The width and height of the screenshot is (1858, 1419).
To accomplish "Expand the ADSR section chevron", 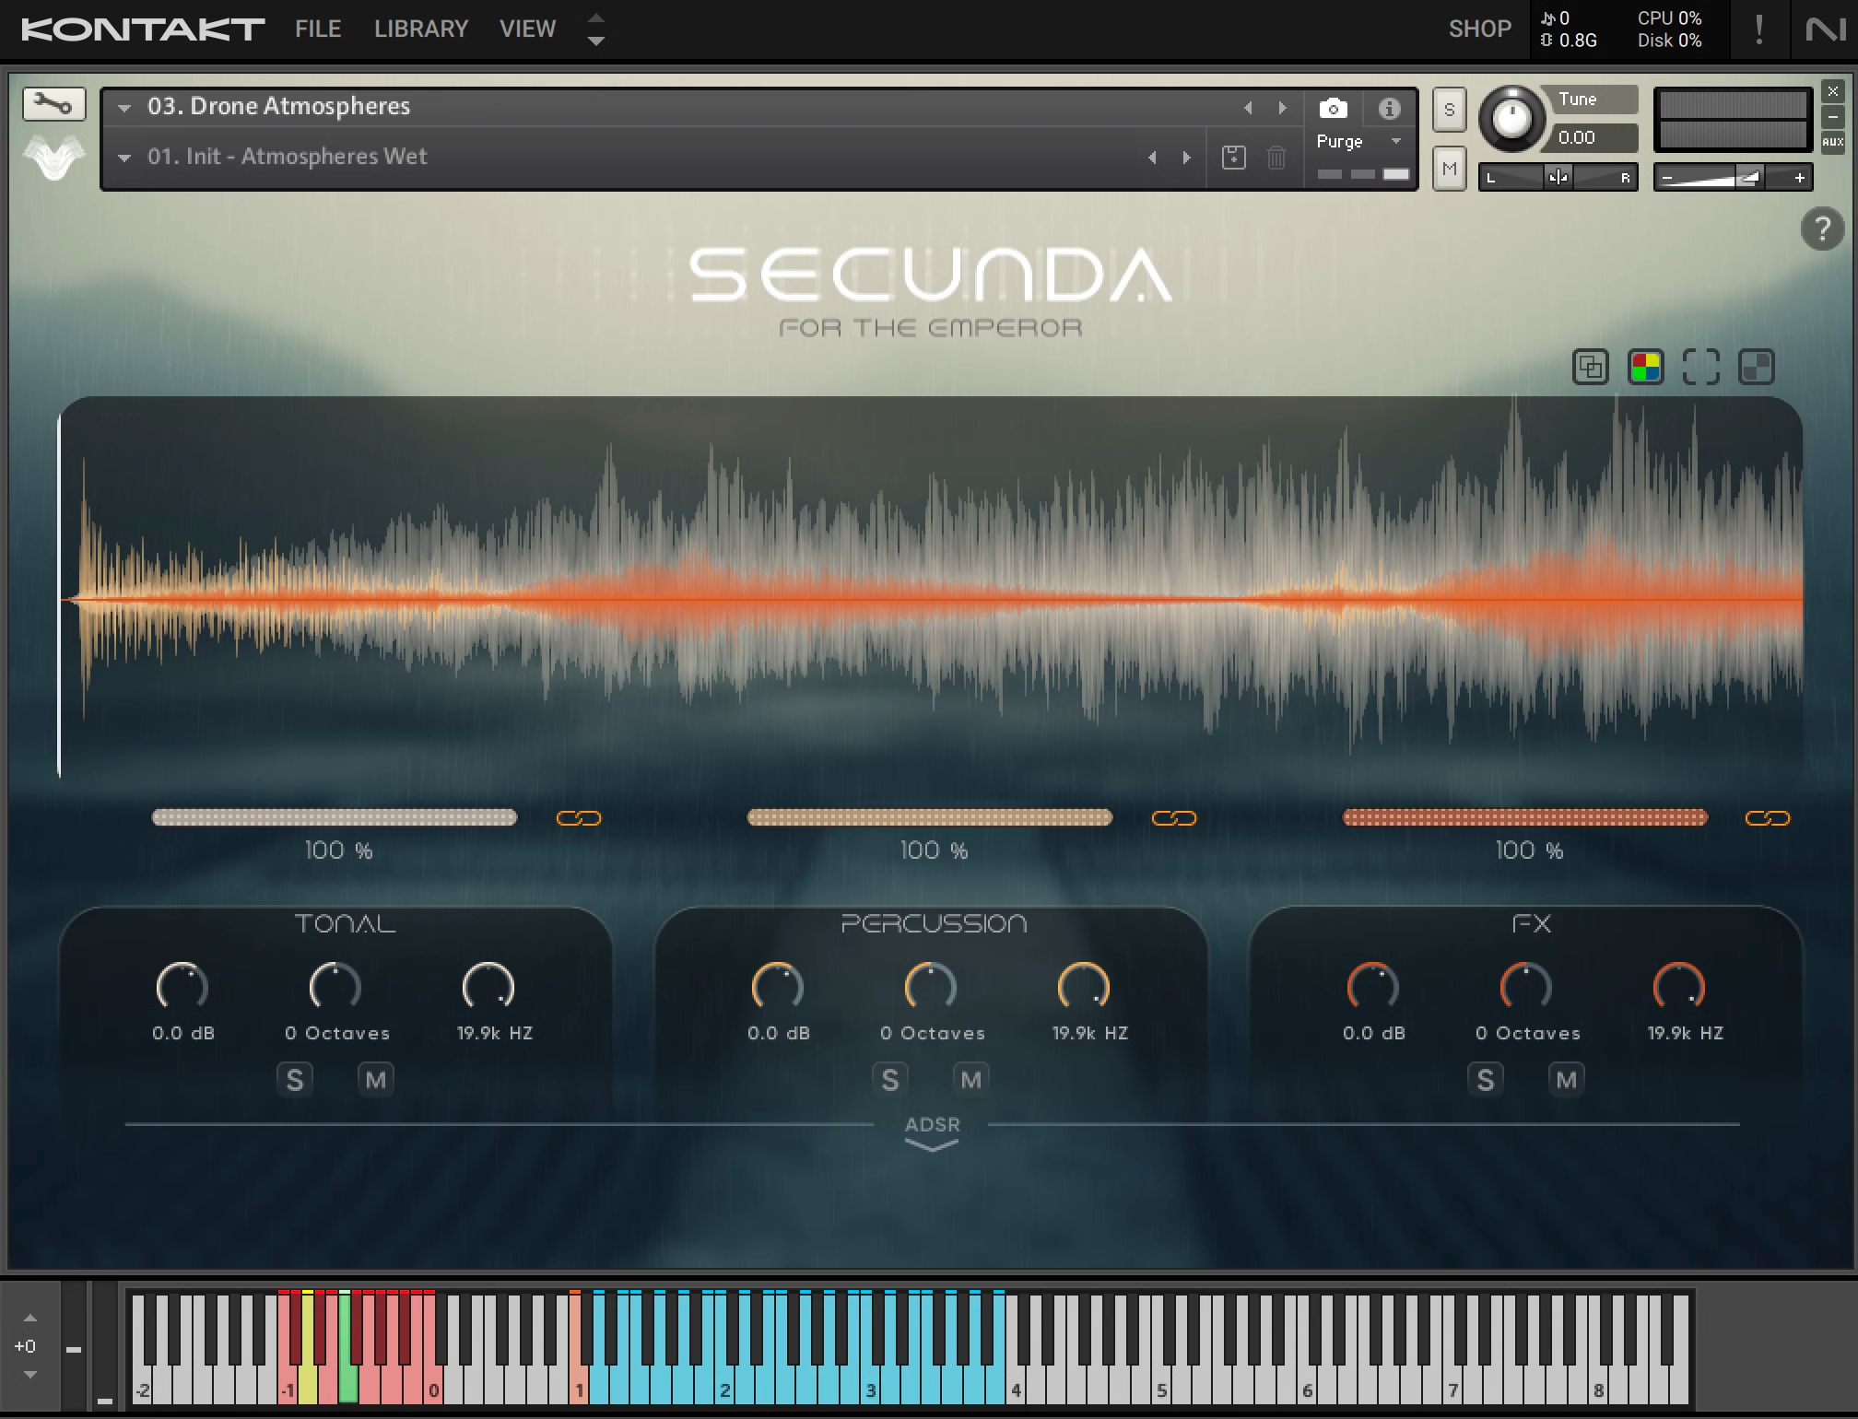I will [x=932, y=1144].
